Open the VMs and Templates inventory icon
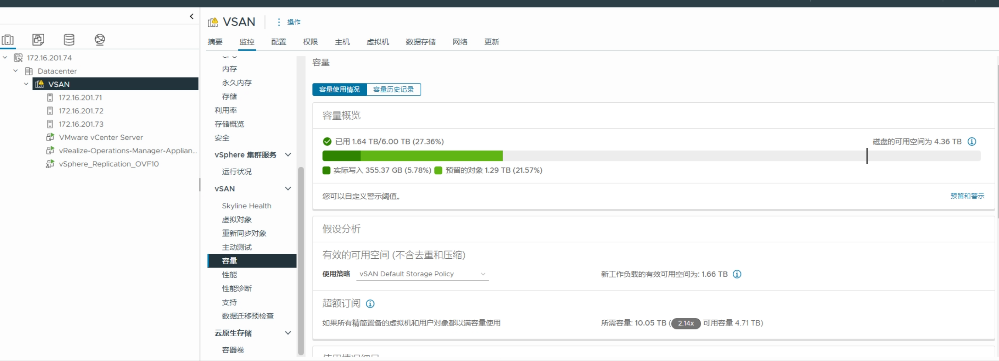999x361 pixels. click(38, 40)
